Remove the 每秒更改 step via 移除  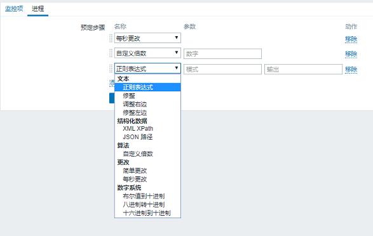pyautogui.click(x=351, y=39)
